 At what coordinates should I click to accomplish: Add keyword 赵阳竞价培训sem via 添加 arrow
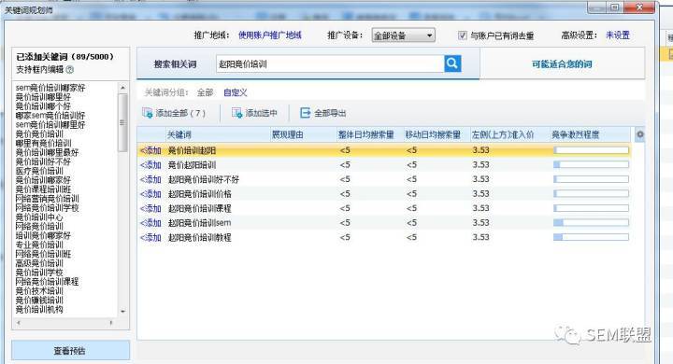150,223
